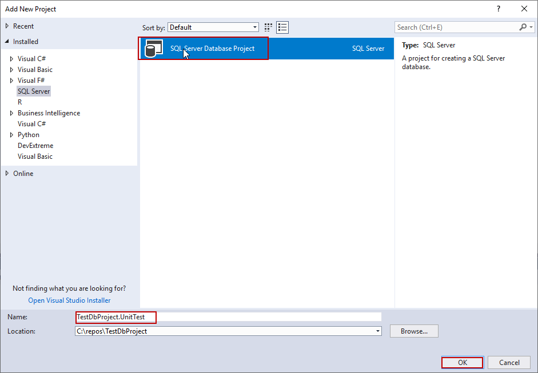Click the search magnifier icon
This screenshot has height=373, width=538.
pyautogui.click(x=524, y=27)
